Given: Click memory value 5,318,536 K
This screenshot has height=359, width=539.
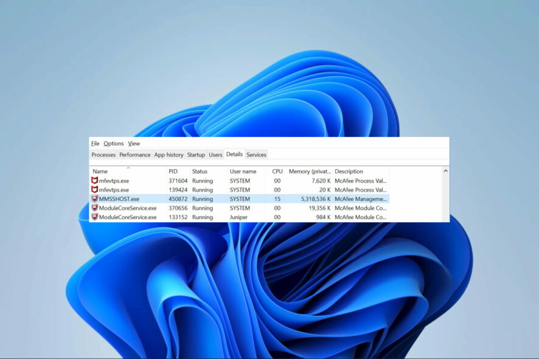Looking at the screenshot, I should [316, 199].
